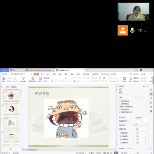Switch to the outline tab in slide panel
Image resolution: width=154 pixels, height=154 pixels.
click(7, 87)
